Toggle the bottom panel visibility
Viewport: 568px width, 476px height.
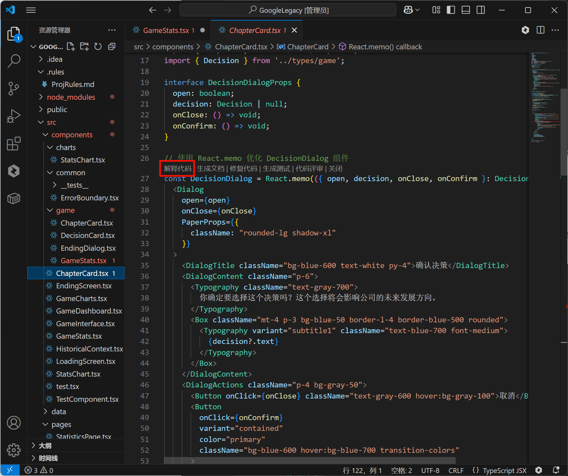pyautogui.click(x=466, y=10)
